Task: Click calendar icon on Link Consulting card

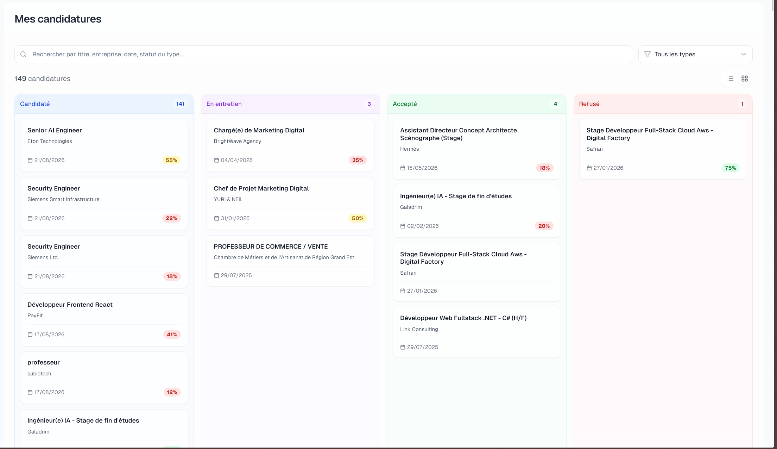Action: (x=403, y=347)
